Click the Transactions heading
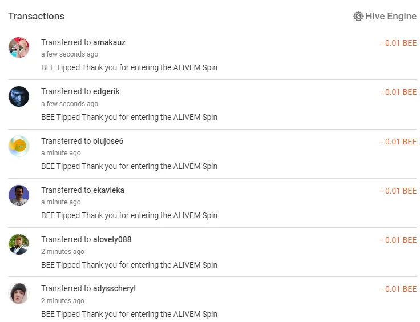Viewport: 420px width, 322px height. 36,17
